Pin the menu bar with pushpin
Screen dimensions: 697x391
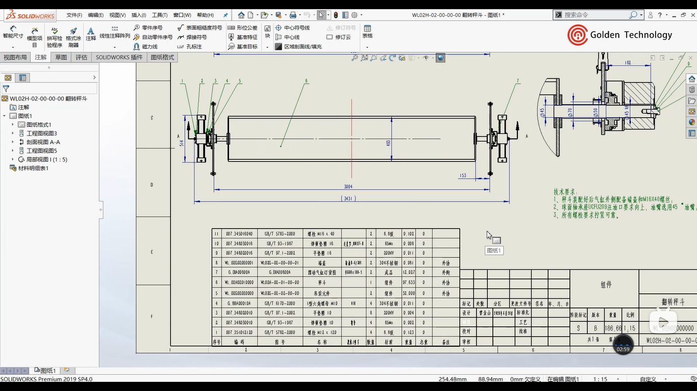[x=226, y=15]
